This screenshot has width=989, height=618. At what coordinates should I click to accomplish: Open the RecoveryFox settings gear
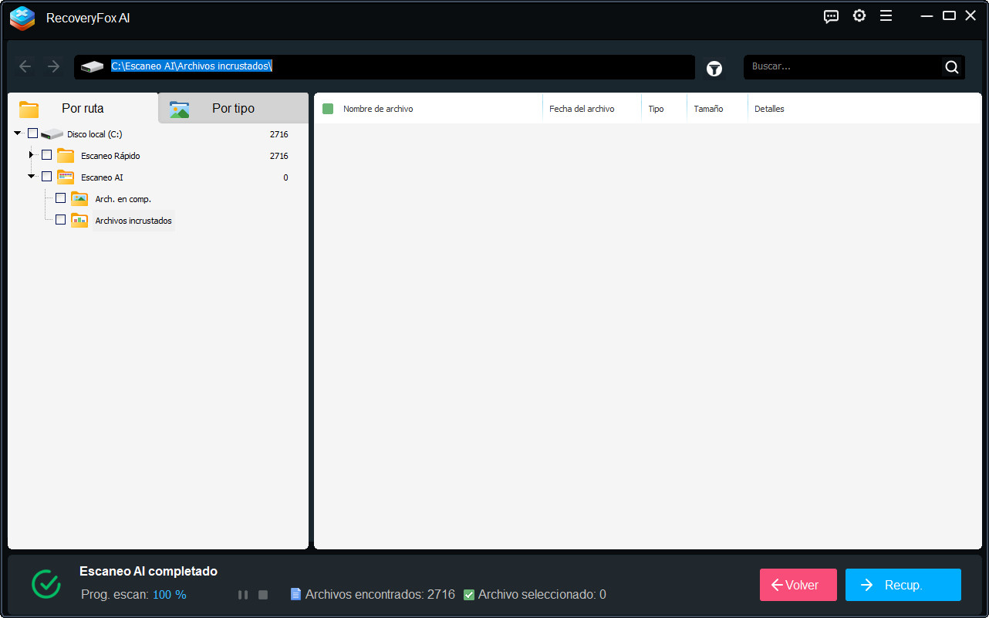[x=859, y=15]
